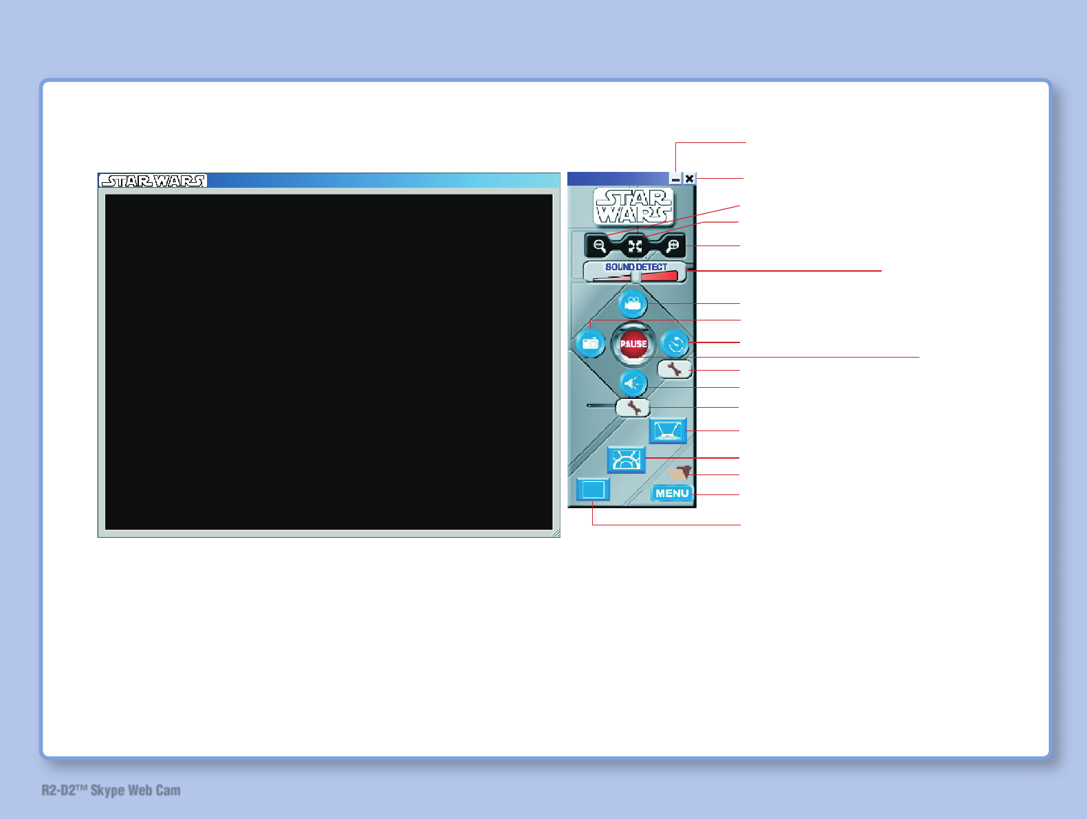Open the folder with arrow icon
Screen dimensions: 1088x819
tap(679, 473)
